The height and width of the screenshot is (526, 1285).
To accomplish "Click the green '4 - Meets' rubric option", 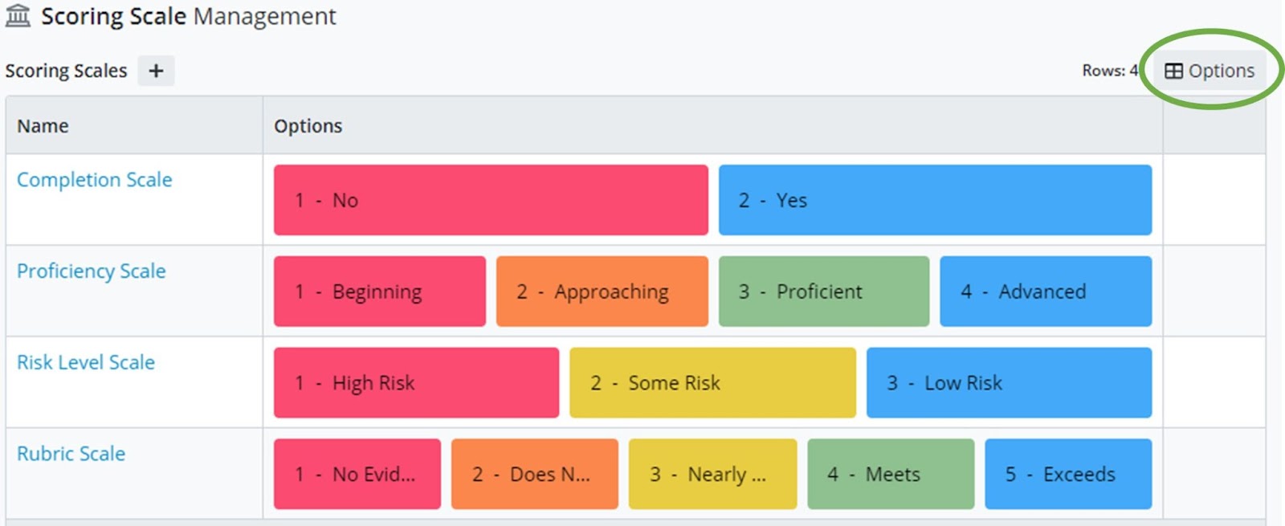I will [891, 474].
